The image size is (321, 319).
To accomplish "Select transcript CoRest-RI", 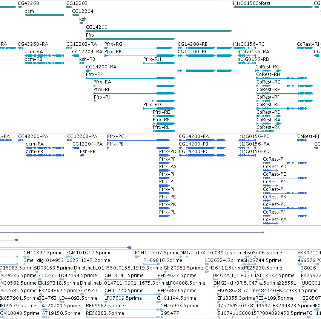I will pos(282,108).
